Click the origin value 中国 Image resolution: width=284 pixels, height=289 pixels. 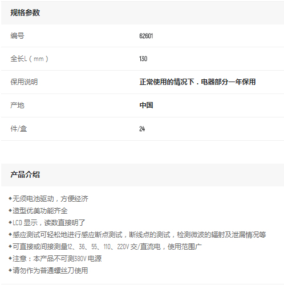(x=146, y=105)
